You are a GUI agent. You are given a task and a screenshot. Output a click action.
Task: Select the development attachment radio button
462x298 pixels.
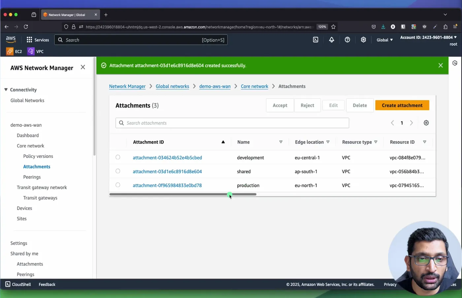click(x=118, y=157)
